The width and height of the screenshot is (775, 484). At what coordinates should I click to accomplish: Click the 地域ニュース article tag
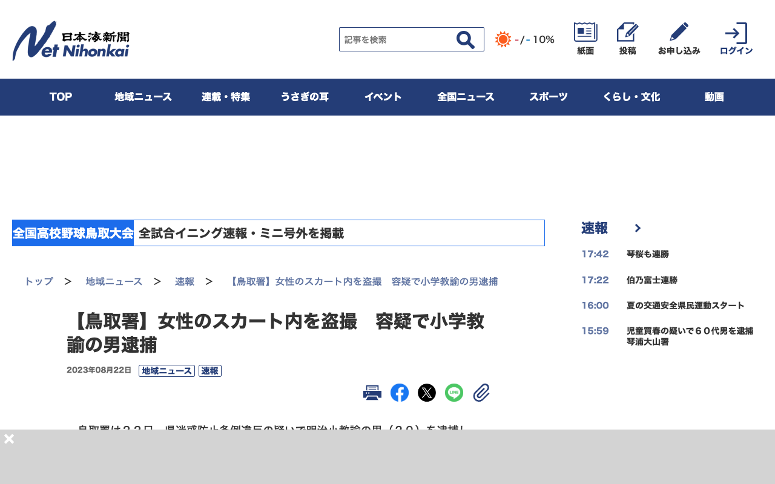pos(167,371)
